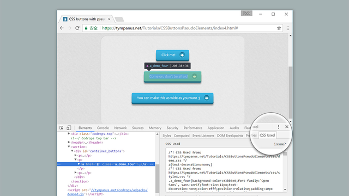
Task: Click You can make this as wide button
Action: [x=172, y=98]
